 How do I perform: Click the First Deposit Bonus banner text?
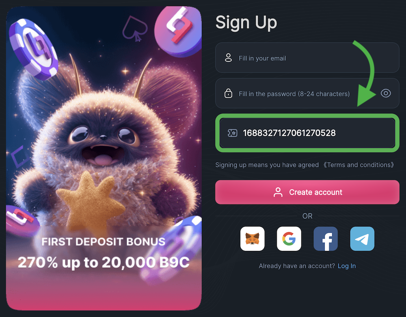click(103, 241)
